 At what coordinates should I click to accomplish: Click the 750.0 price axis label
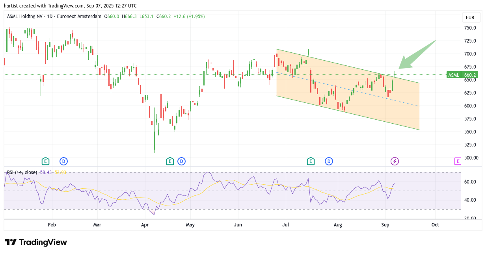tap(470, 28)
